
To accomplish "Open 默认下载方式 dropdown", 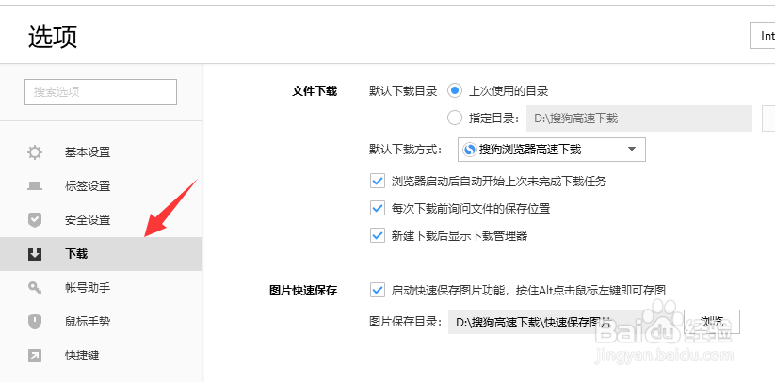I will [552, 150].
